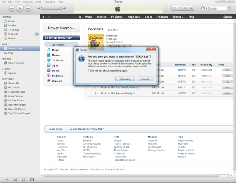
Task: Open the Advanced menu
Action: coord(49,1)
